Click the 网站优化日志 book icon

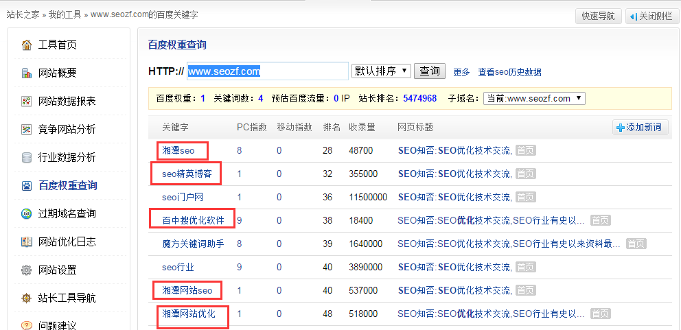(27, 242)
